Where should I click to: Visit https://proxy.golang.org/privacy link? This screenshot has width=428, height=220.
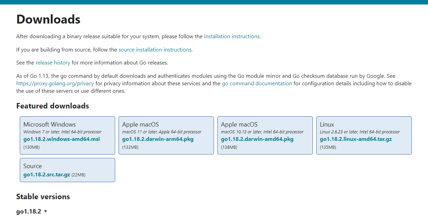coord(55,84)
